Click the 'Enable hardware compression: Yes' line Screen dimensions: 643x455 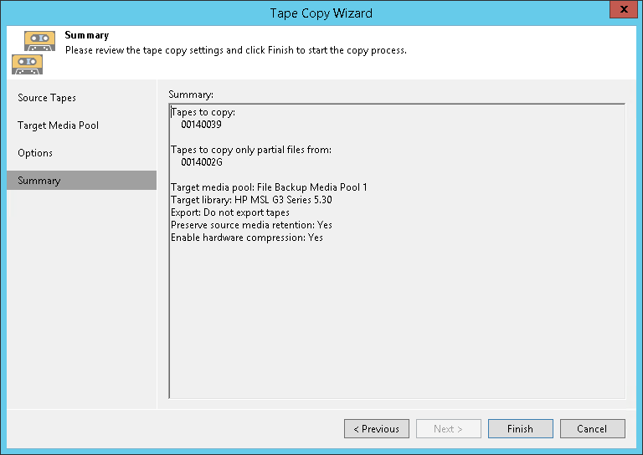[x=247, y=238]
